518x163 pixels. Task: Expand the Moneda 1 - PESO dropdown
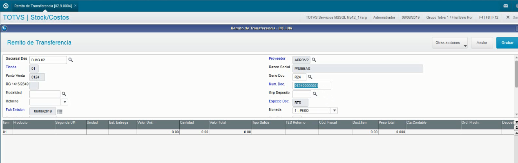click(334, 110)
